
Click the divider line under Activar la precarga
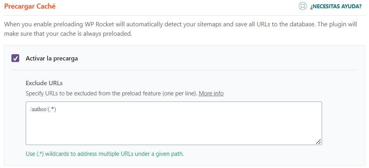(x=184, y=70)
